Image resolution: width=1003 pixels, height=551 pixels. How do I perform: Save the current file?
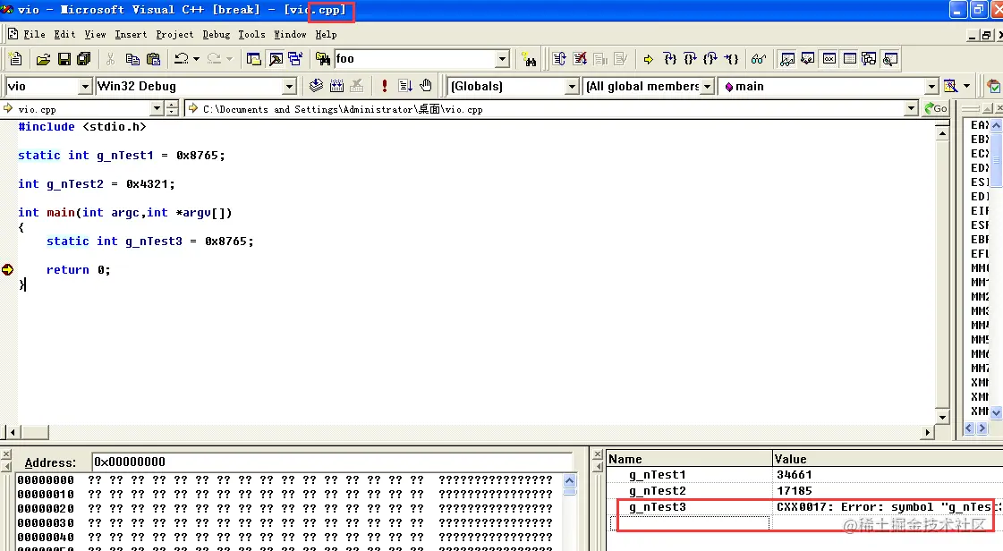coord(64,59)
